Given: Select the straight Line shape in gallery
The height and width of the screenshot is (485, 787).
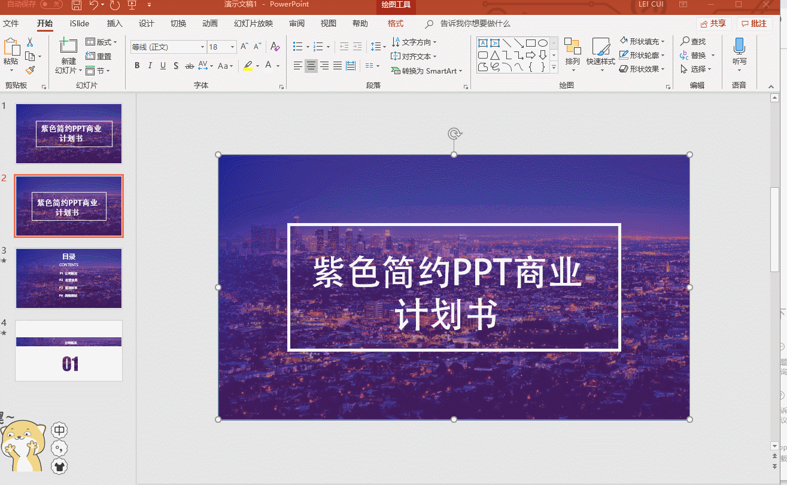Looking at the screenshot, I should 507,43.
